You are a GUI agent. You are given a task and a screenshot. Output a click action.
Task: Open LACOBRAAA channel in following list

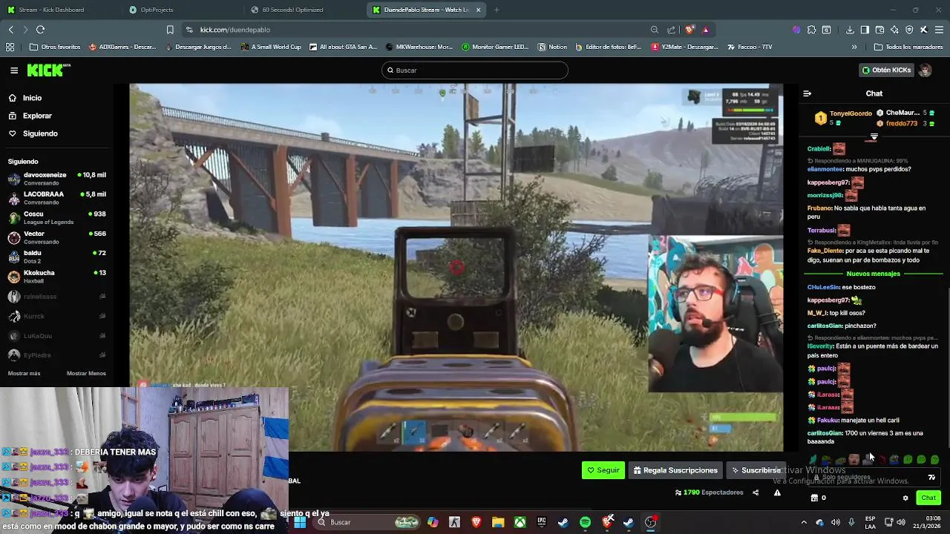tap(57, 198)
